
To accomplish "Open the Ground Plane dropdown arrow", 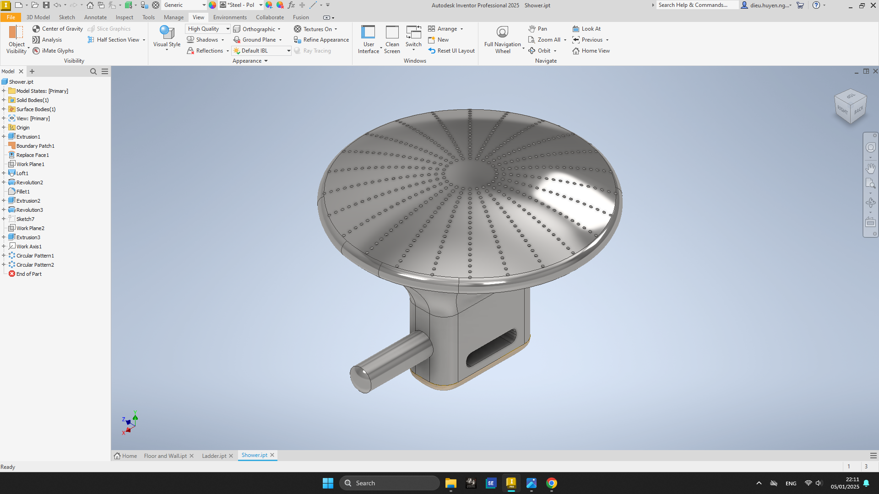I will click(x=281, y=40).
